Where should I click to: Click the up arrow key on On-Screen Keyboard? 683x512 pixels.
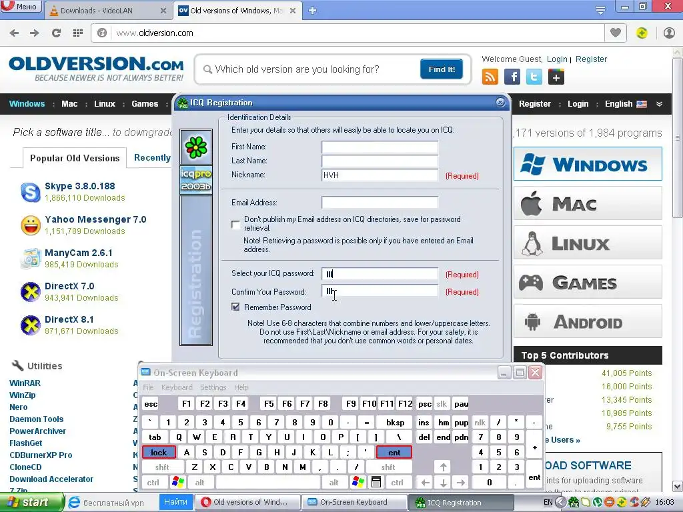[x=444, y=467]
